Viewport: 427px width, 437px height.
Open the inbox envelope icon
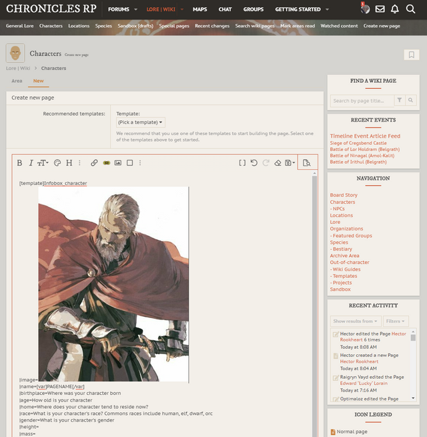click(380, 9)
